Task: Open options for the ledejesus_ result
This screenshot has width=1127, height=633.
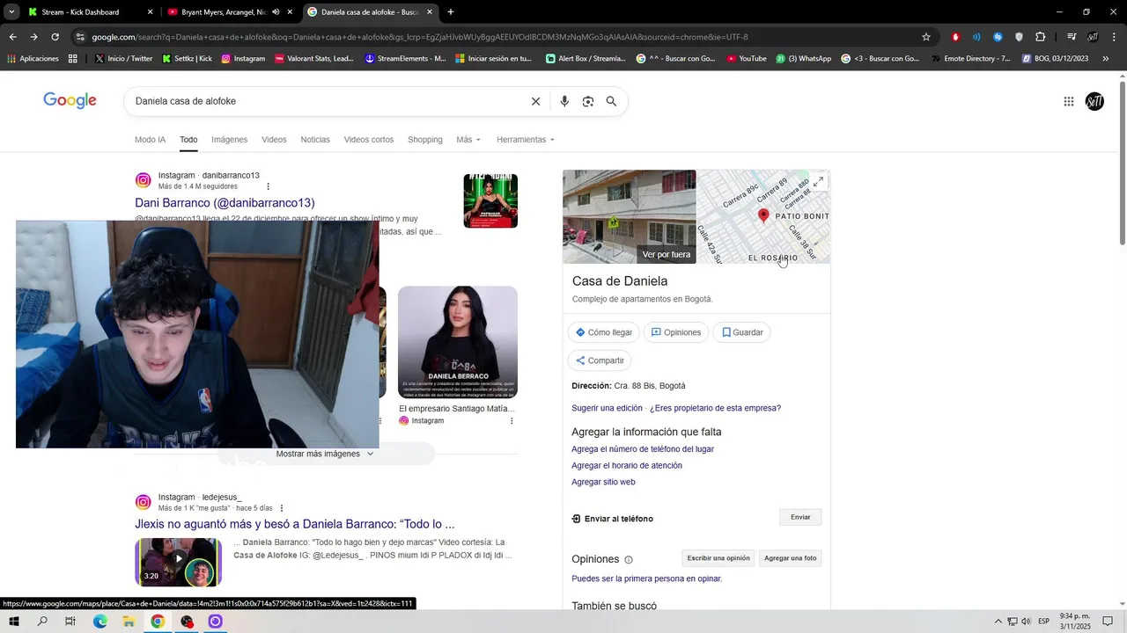Action: [x=282, y=508]
